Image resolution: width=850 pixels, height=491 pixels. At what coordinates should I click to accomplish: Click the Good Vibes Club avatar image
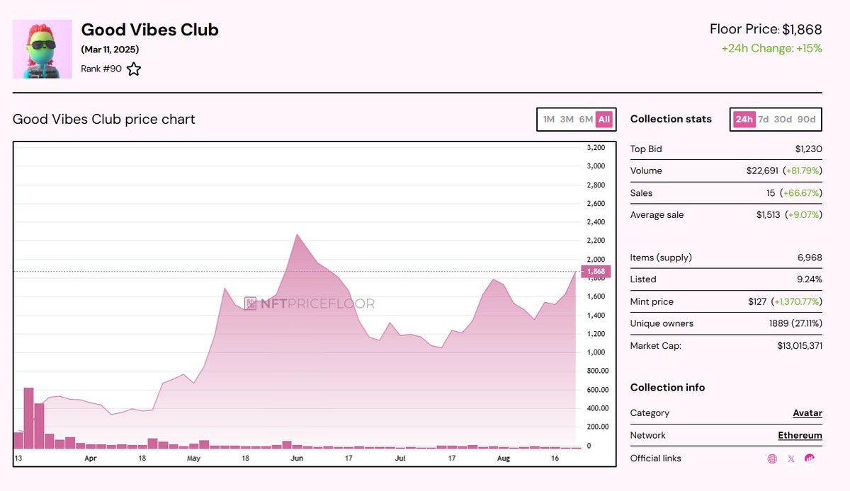point(42,49)
